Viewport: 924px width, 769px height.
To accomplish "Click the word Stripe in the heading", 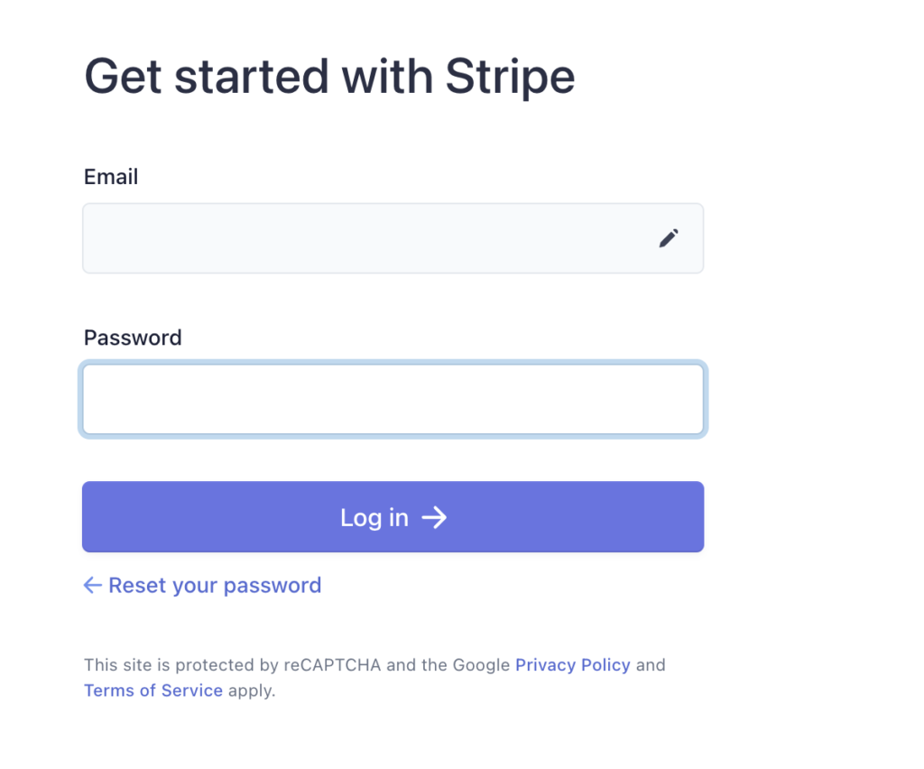I will click(511, 77).
